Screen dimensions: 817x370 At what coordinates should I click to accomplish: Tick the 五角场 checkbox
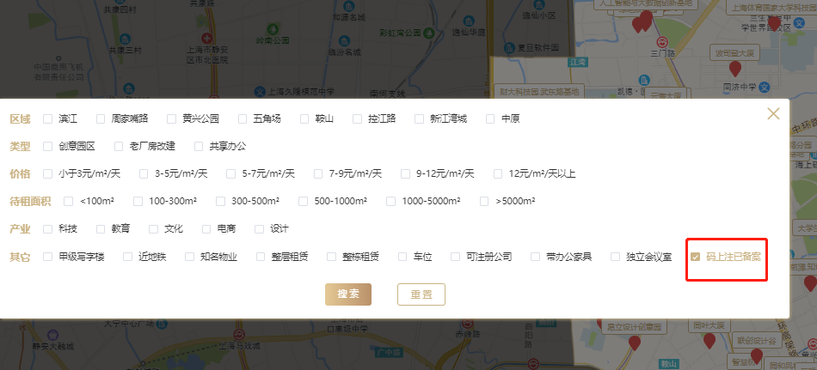(243, 118)
